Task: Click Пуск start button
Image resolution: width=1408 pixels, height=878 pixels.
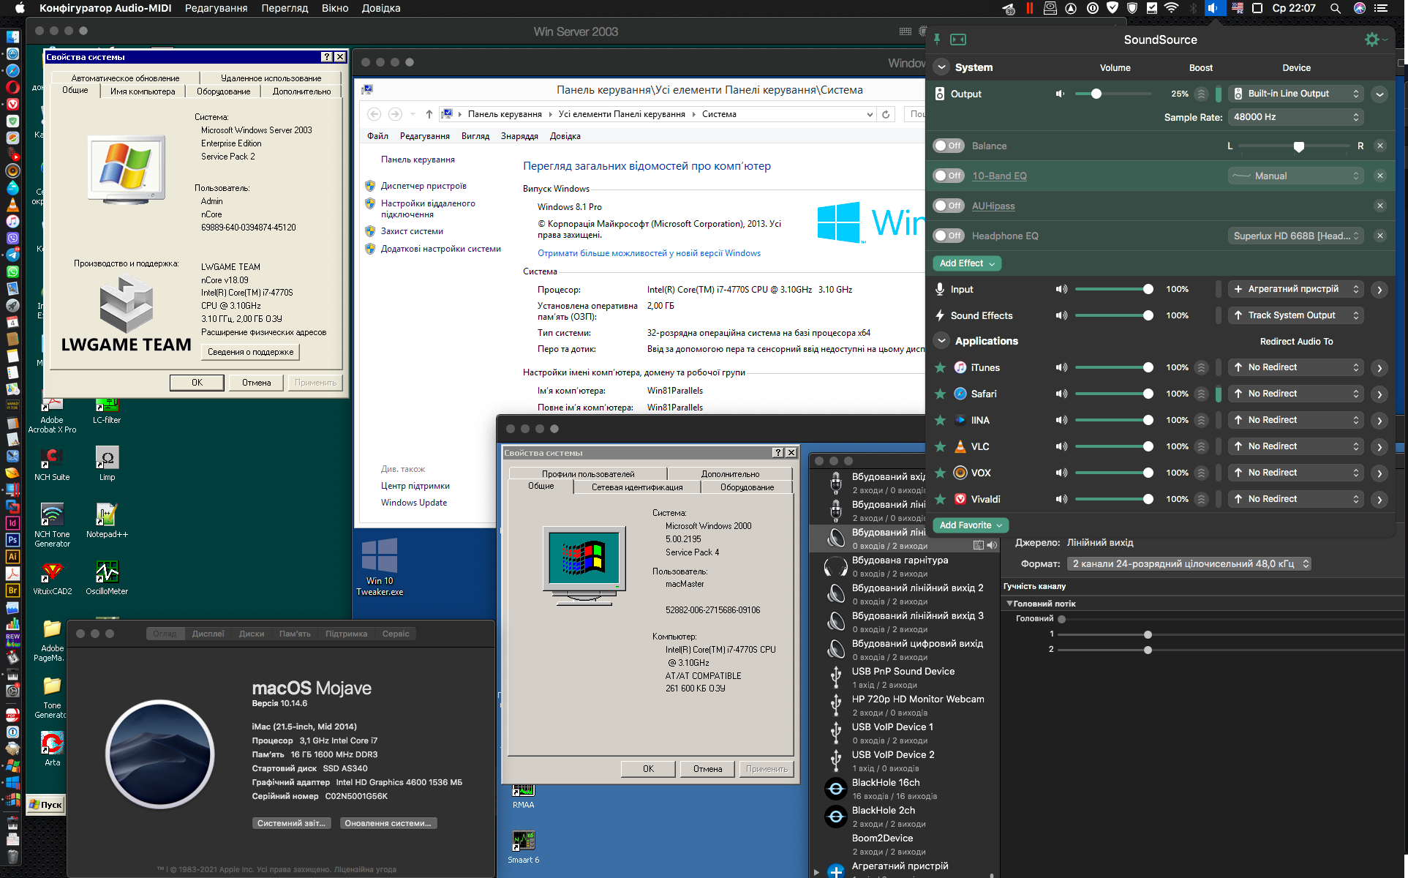Action: [46, 805]
